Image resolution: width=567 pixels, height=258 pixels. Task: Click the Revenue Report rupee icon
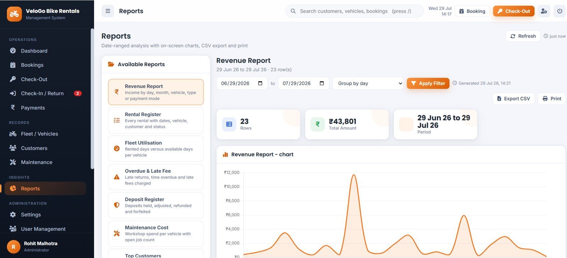(117, 92)
